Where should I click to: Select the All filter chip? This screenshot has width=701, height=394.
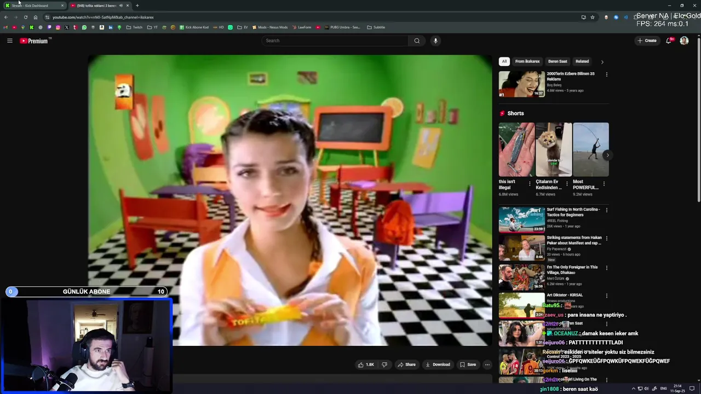(x=504, y=61)
